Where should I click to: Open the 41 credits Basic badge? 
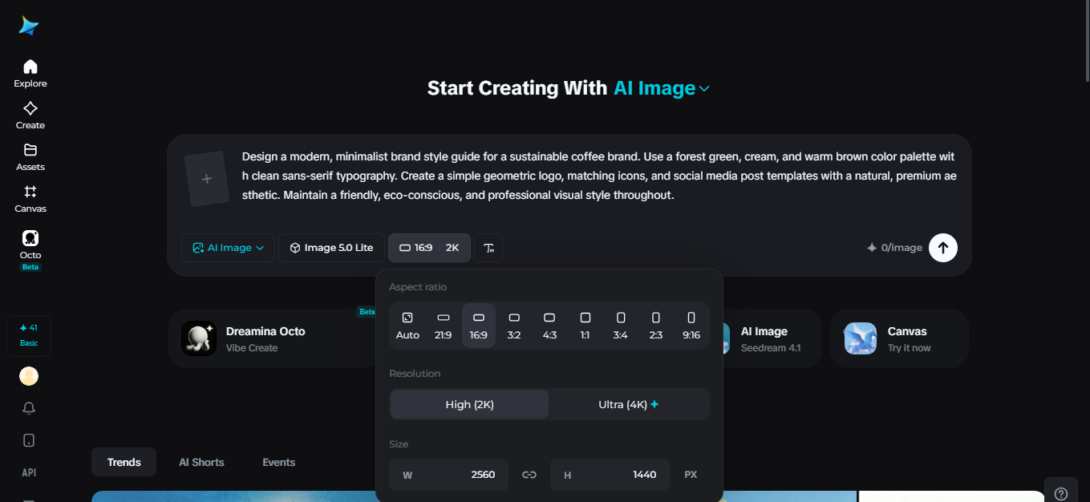tap(29, 335)
